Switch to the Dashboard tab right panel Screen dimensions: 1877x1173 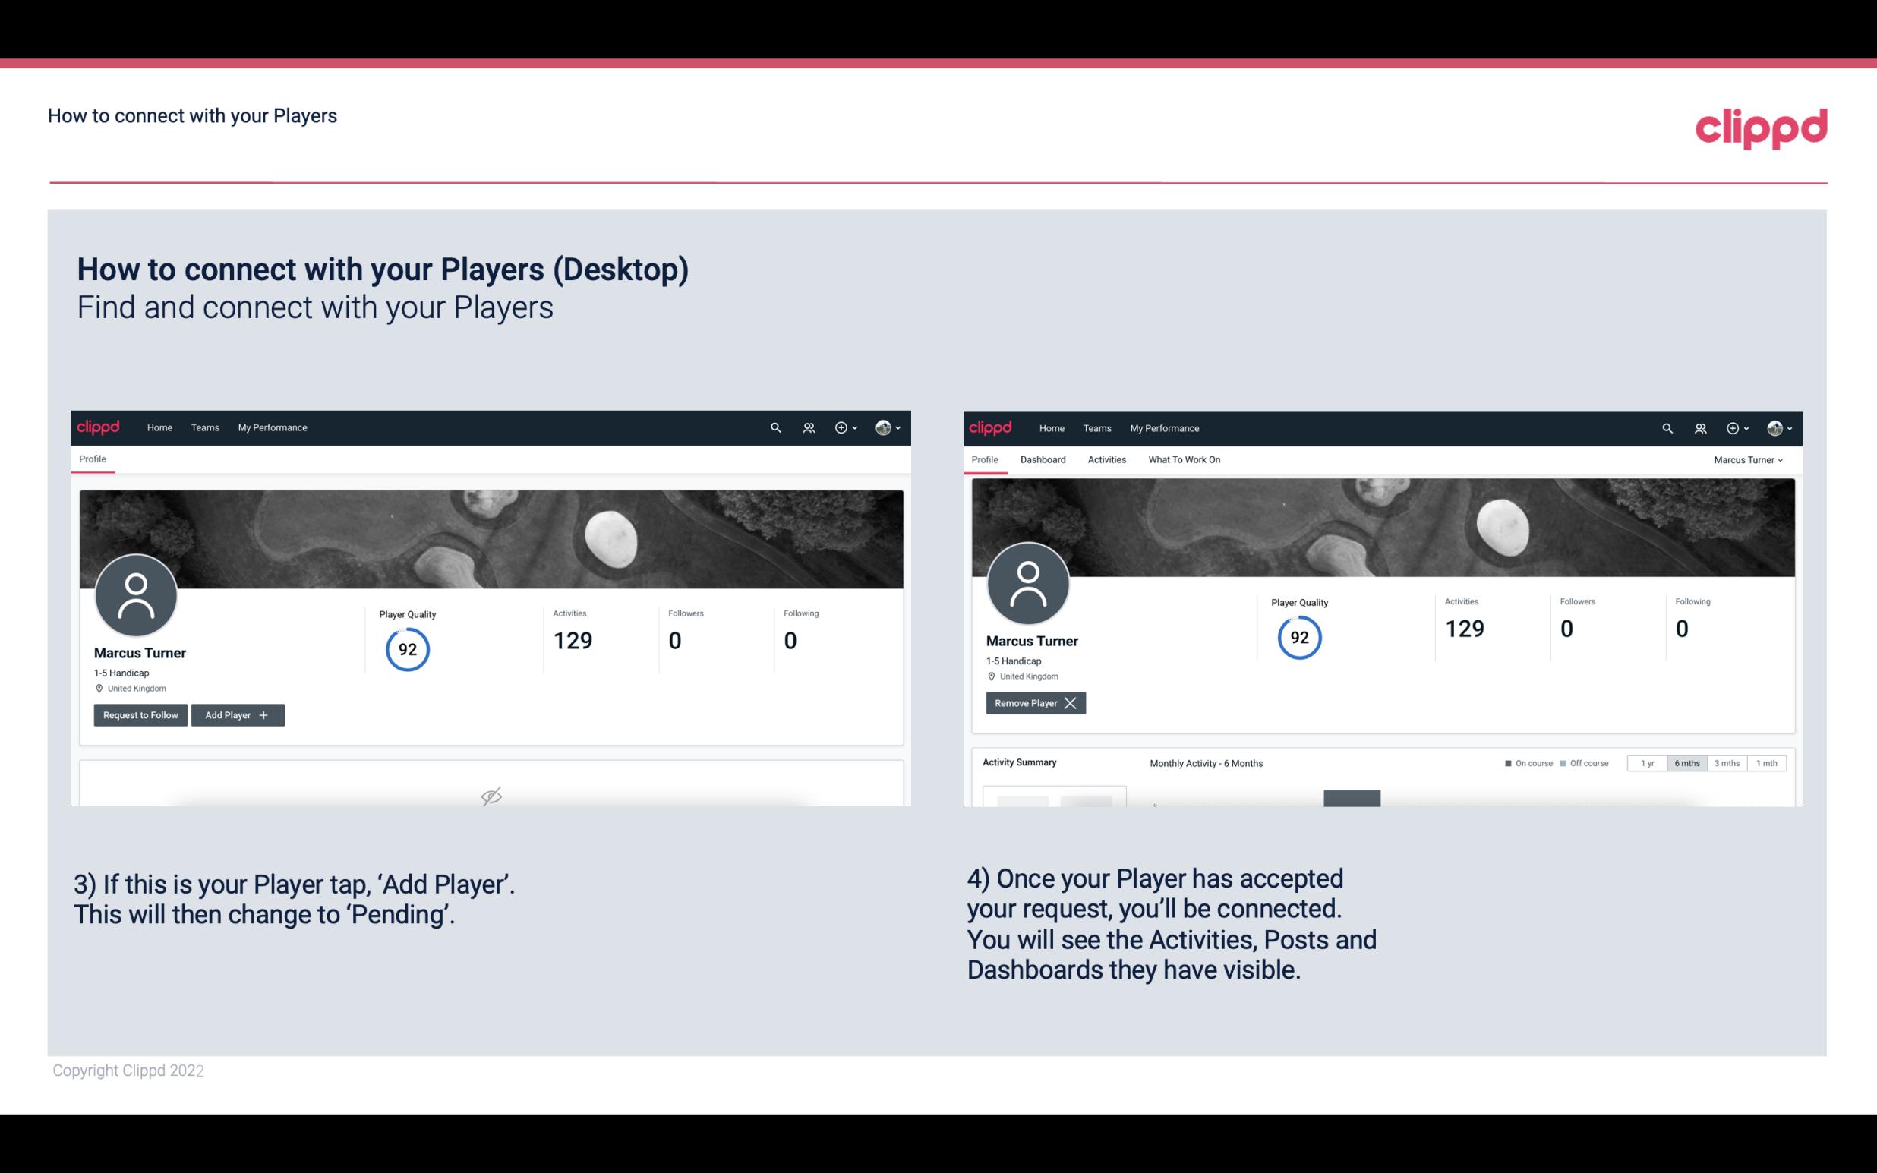(1043, 459)
